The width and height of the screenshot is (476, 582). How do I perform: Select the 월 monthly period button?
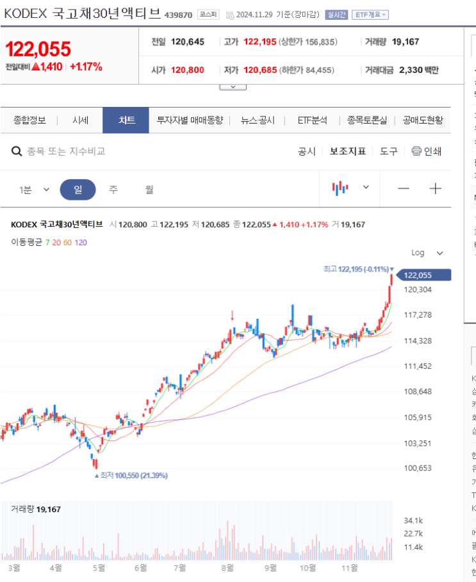click(149, 190)
